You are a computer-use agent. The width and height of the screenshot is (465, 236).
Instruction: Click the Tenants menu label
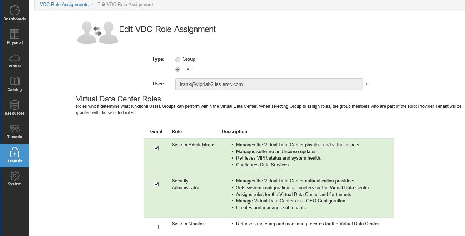pyautogui.click(x=15, y=137)
